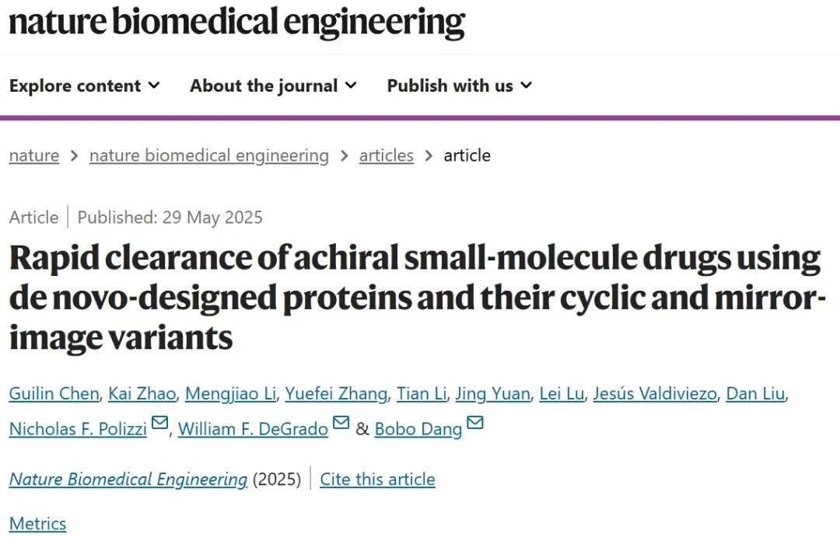This screenshot has width=840, height=537.
Task: Open author Mengjiao Li's details
Action: pyautogui.click(x=230, y=393)
